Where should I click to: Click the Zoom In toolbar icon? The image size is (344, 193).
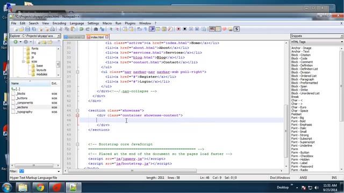tap(111, 29)
